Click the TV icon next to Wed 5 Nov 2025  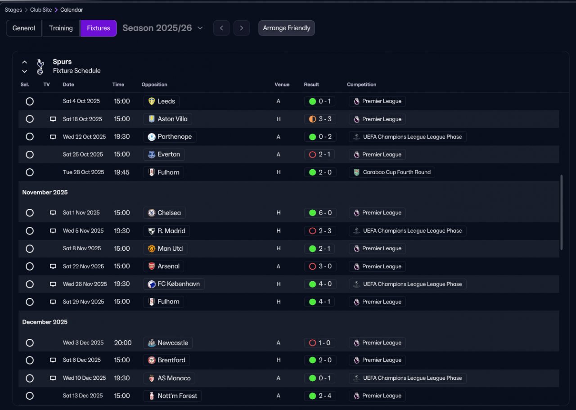[53, 231]
